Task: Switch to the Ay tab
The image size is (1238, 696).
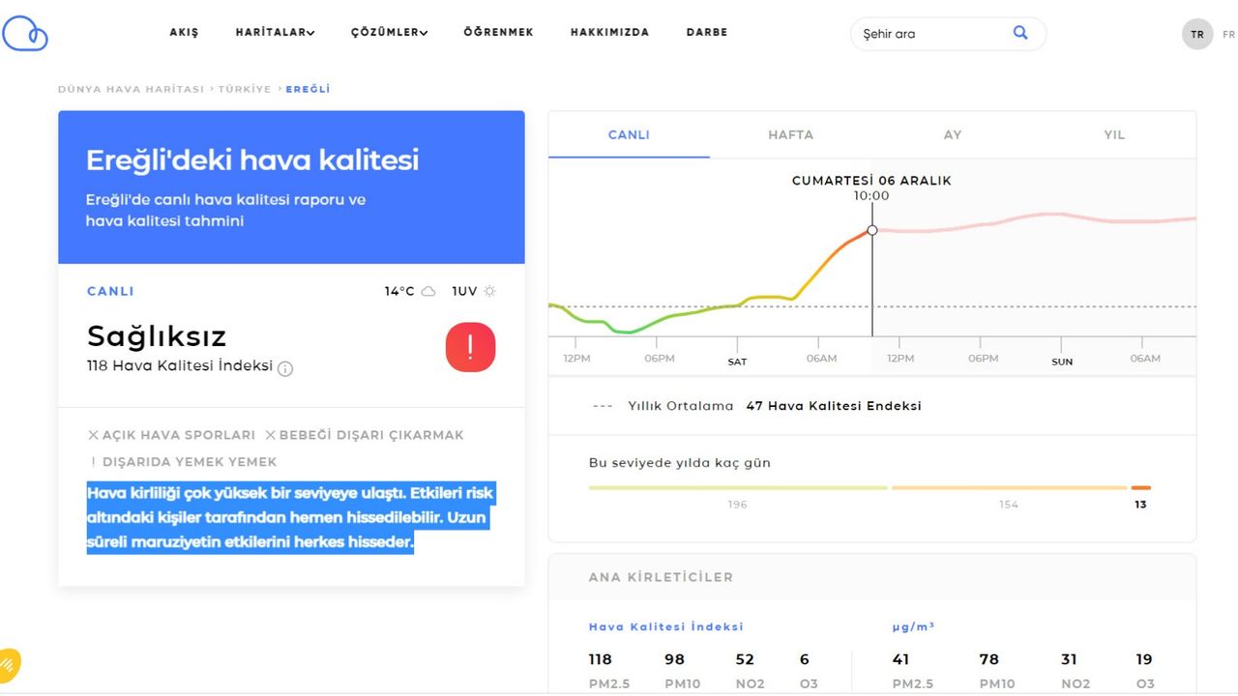Action: point(953,135)
